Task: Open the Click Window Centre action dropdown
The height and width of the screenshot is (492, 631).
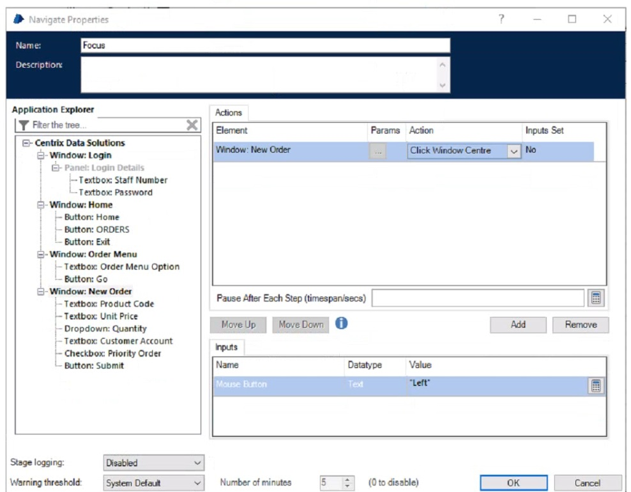Action: pyautogui.click(x=513, y=151)
